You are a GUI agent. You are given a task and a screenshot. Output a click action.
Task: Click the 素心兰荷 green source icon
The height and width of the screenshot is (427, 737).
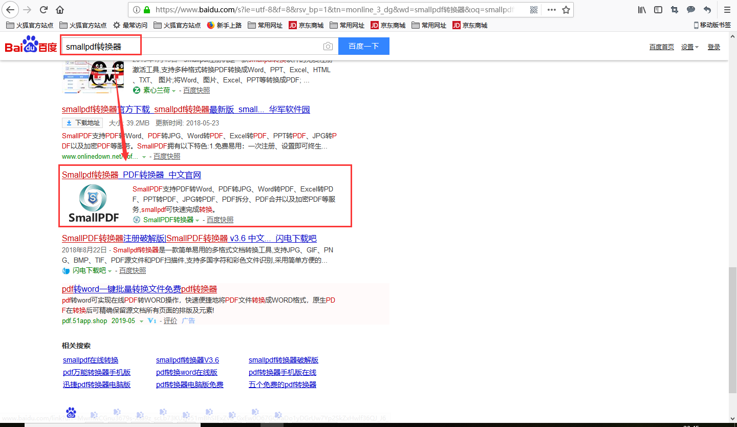tap(137, 90)
